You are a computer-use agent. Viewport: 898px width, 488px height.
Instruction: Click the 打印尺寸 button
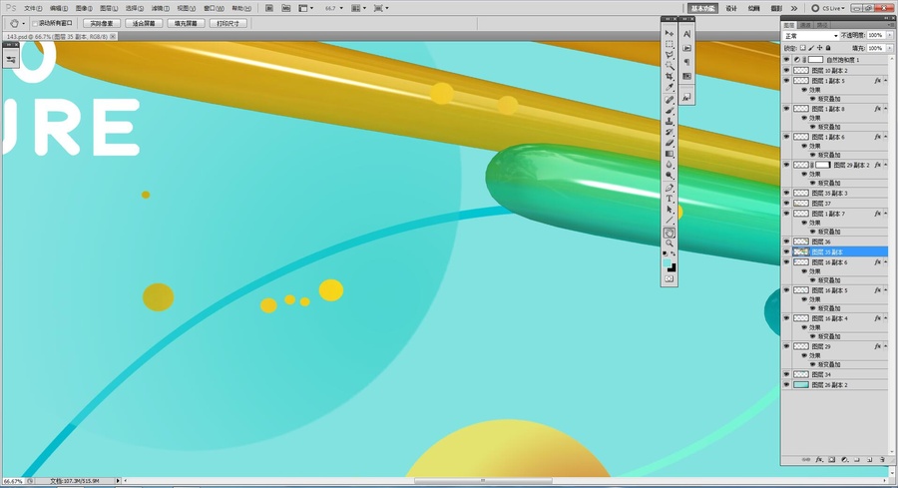(x=227, y=24)
